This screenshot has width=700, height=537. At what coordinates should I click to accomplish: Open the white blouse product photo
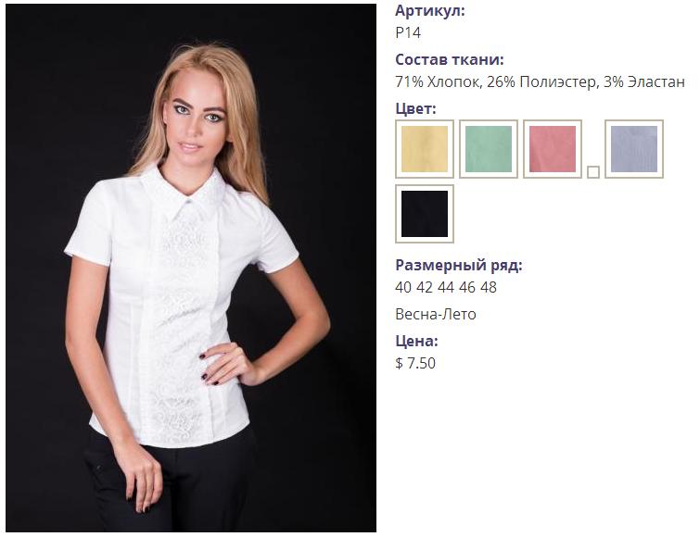tap(191, 268)
